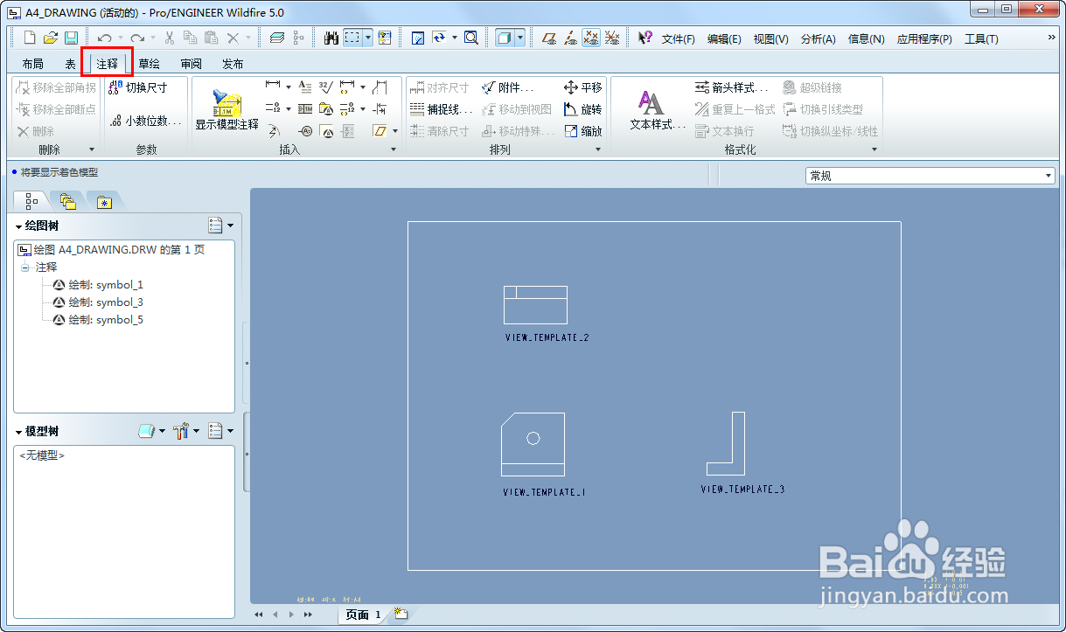Save the drawing with floppy disk icon

click(x=72, y=38)
